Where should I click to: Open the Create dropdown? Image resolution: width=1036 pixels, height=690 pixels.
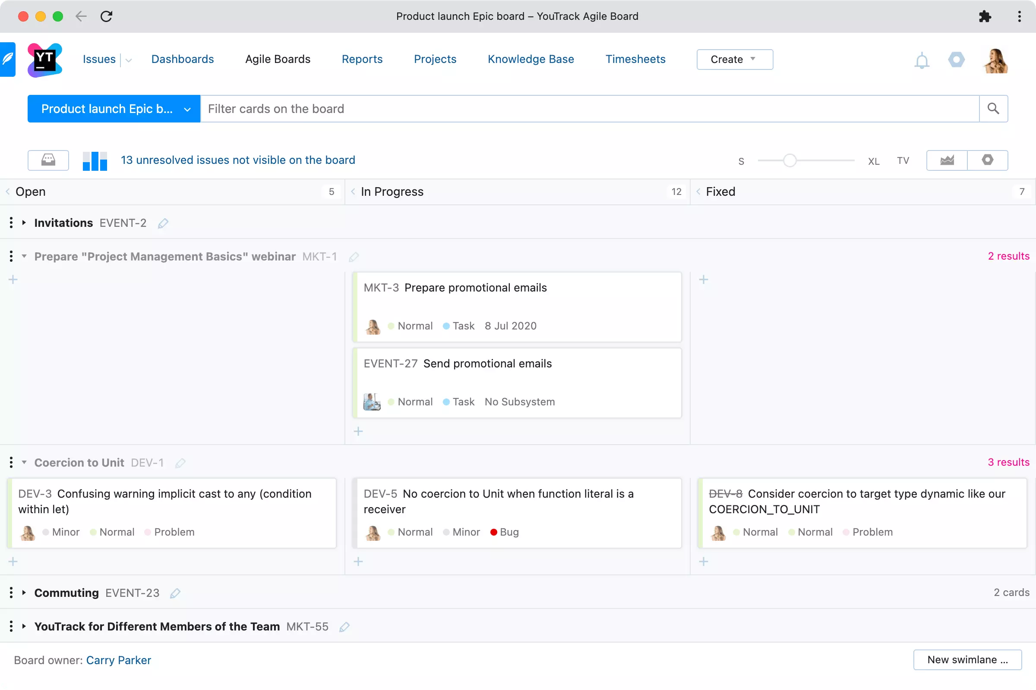click(735, 60)
